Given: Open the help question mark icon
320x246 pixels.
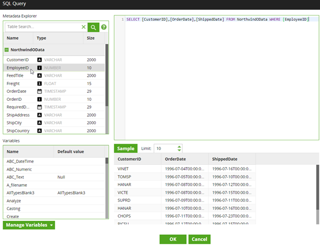Looking at the screenshot, I should point(103,27).
